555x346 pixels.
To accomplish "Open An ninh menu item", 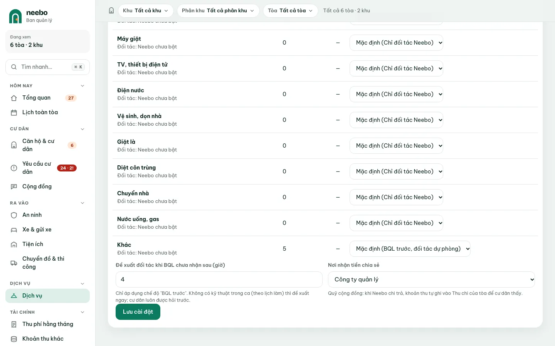I will click(47, 215).
